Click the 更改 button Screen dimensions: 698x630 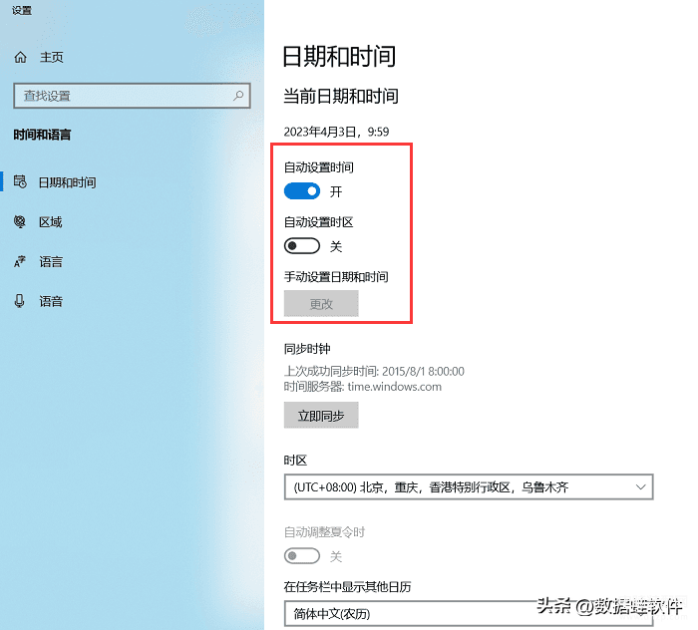click(321, 303)
